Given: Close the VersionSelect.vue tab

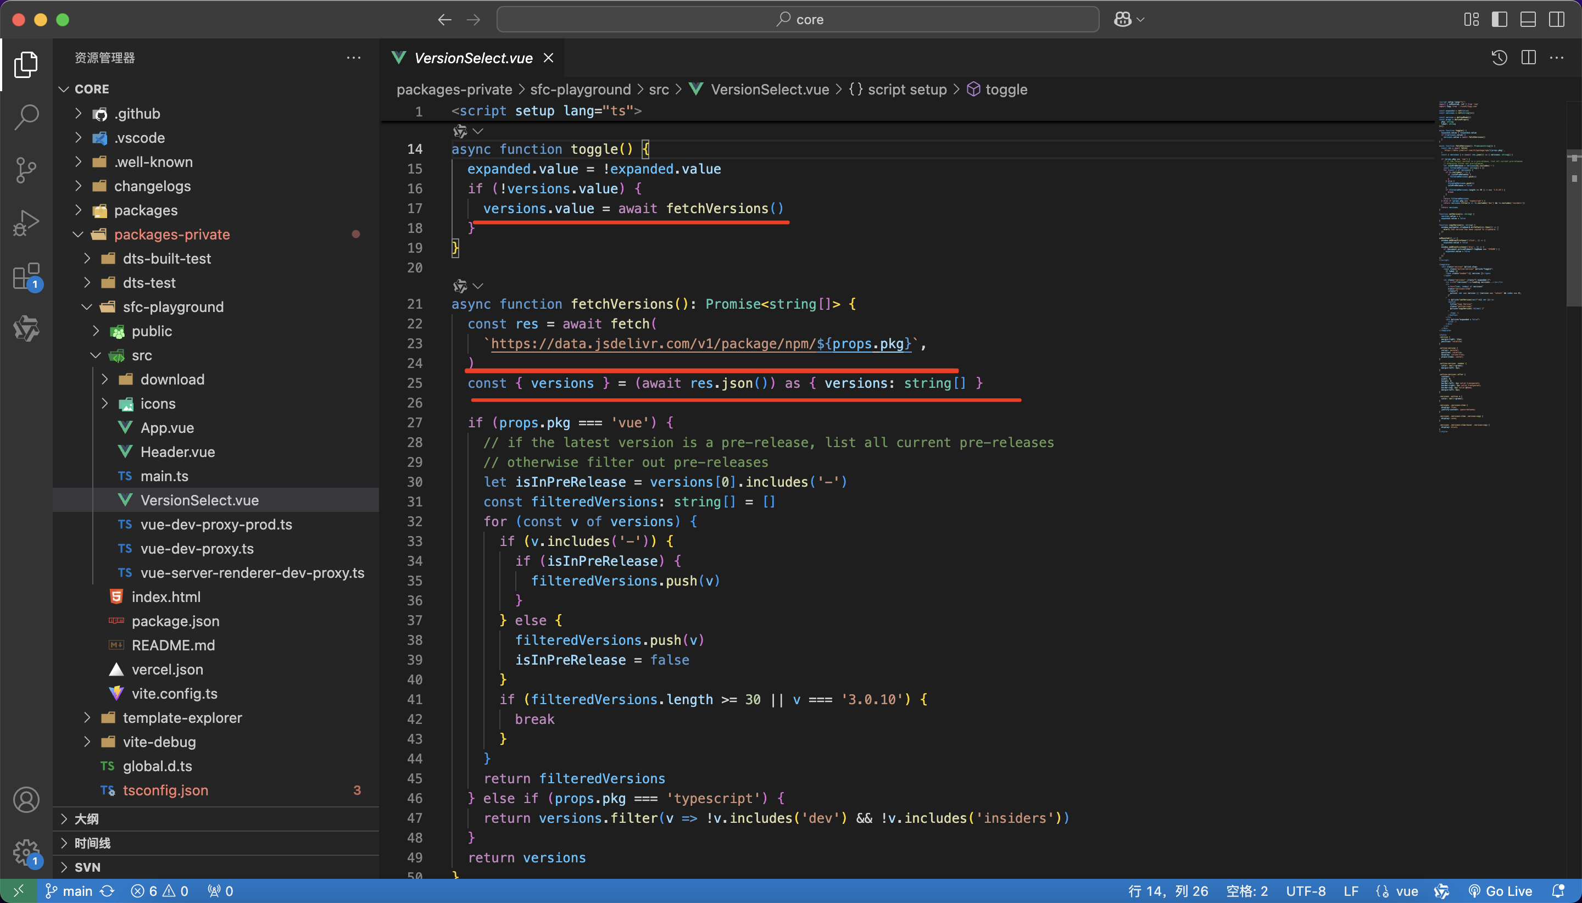Looking at the screenshot, I should (548, 58).
